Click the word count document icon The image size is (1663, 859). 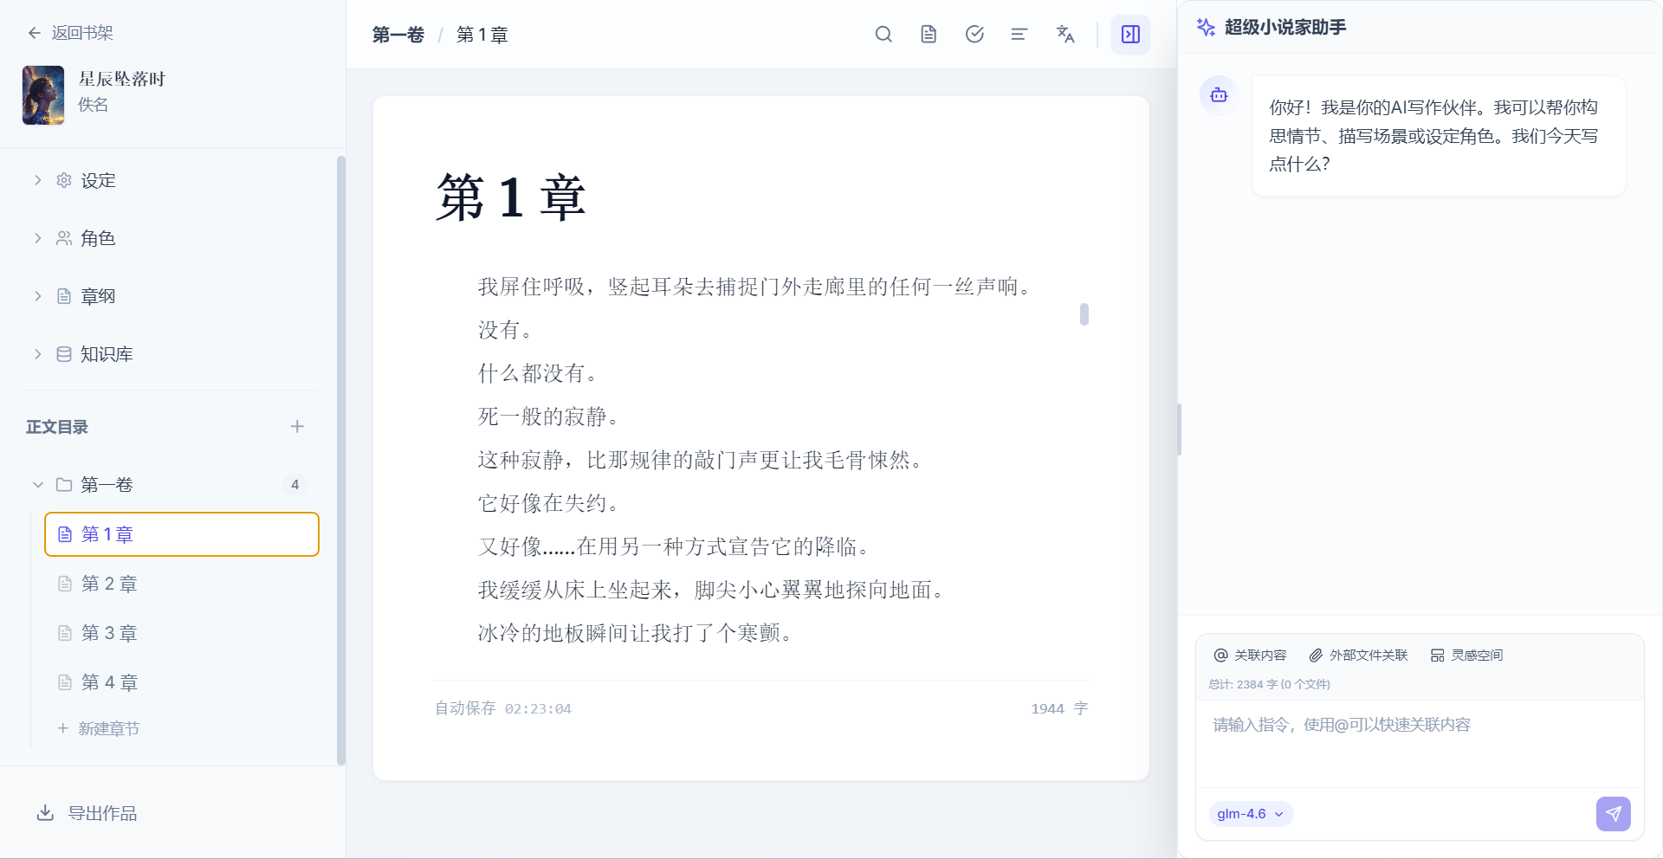pyautogui.click(x=928, y=34)
